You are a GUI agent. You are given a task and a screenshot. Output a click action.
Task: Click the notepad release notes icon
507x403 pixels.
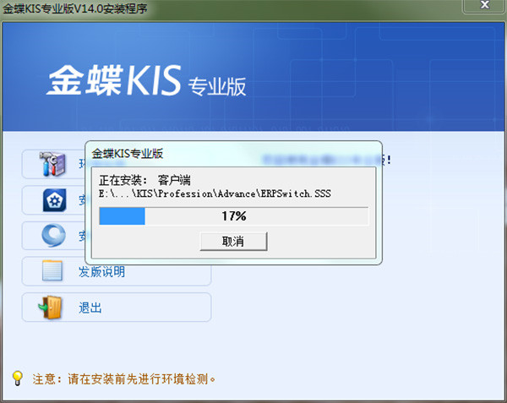coord(52,270)
